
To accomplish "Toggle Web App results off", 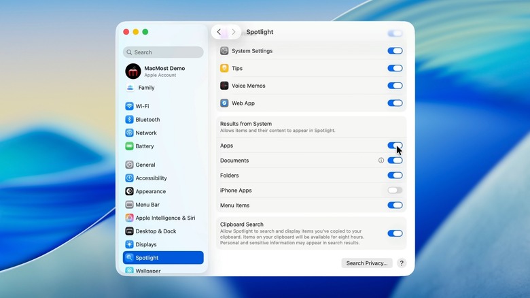I will [395, 103].
